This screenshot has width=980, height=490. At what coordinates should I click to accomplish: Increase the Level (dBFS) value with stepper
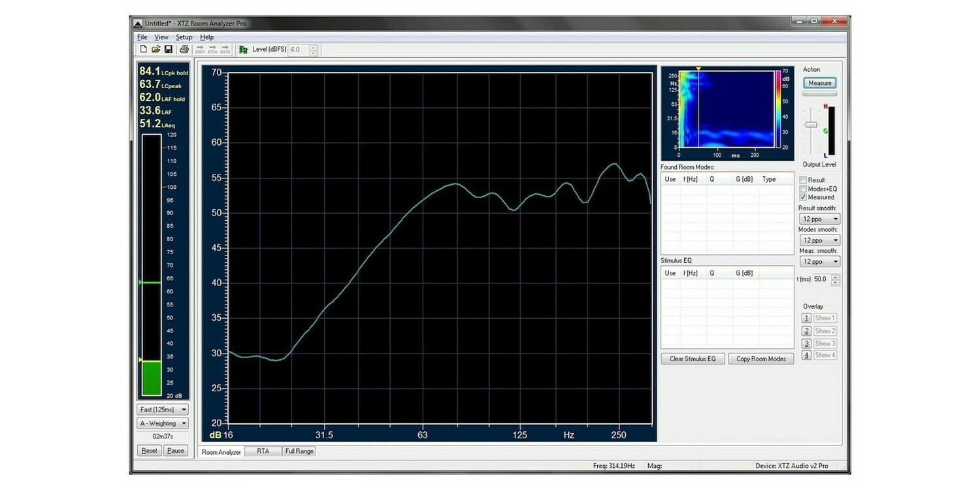312,46
